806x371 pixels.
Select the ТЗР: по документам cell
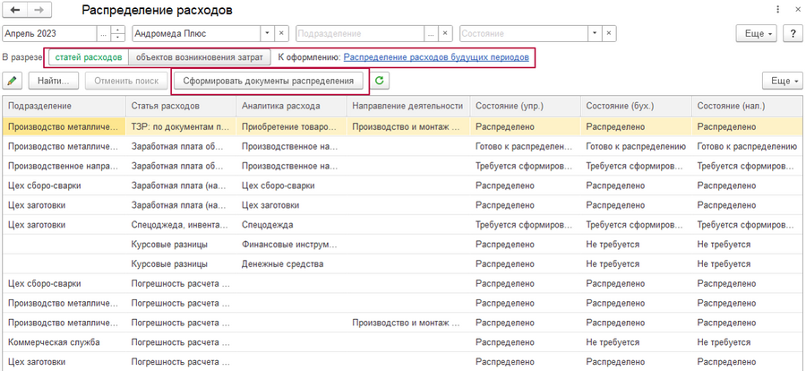tap(181, 126)
